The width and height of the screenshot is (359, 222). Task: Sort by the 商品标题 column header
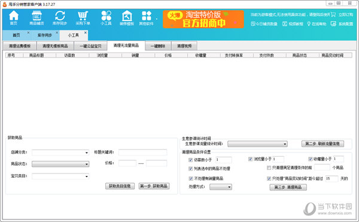pos(39,55)
